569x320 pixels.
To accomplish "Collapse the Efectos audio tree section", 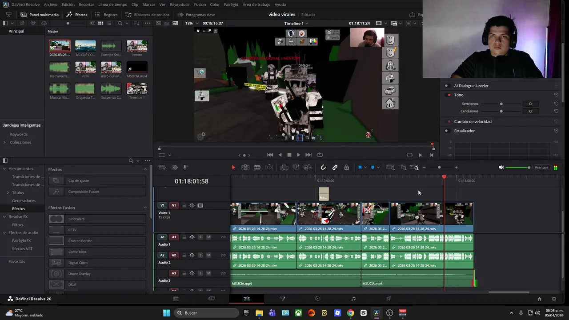I will [4, 233].
